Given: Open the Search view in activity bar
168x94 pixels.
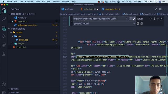Looking at the screenshot, I should tap(4, 19).
